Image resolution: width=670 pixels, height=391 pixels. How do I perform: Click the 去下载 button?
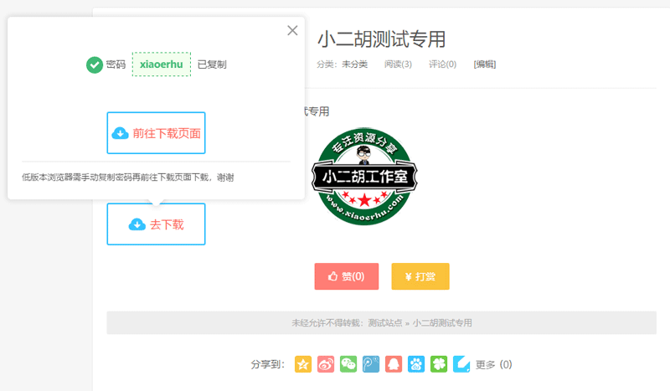(156, 224)
